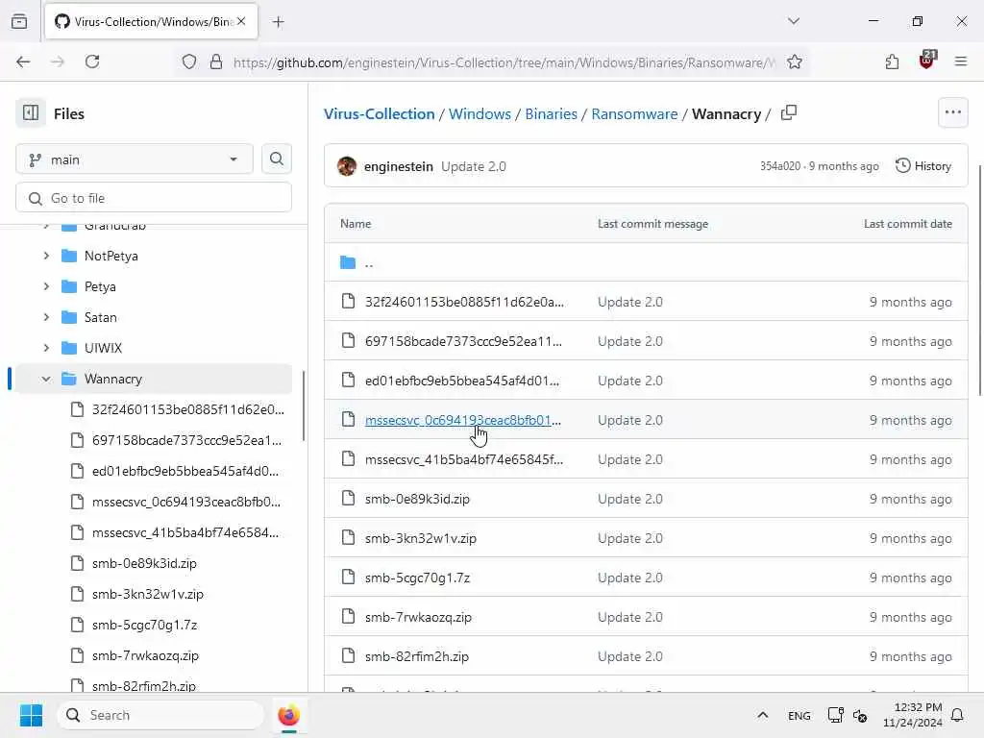The height and width of the screenshot is (738, 984).
Task: Open the three-dot more options menu
Action: point(952,113)
